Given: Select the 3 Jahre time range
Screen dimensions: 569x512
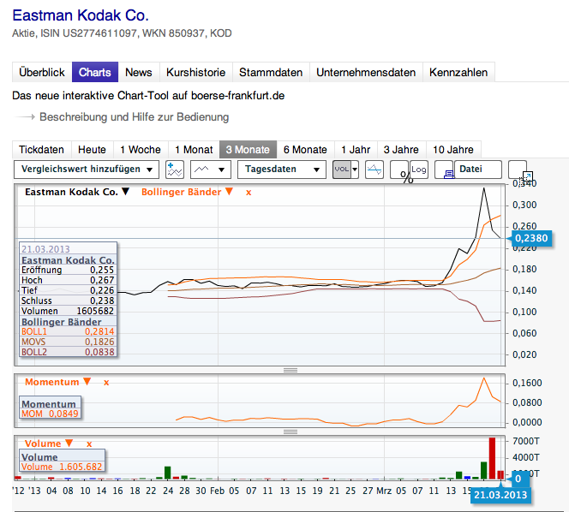Looking at the screenshot, I should point(401,149).
